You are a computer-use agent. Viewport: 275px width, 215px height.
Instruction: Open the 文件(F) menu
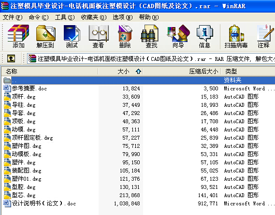(13, 17)
